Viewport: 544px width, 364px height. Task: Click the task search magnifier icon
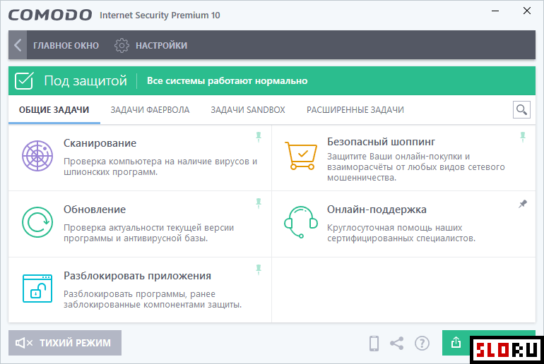coord(521,110)
